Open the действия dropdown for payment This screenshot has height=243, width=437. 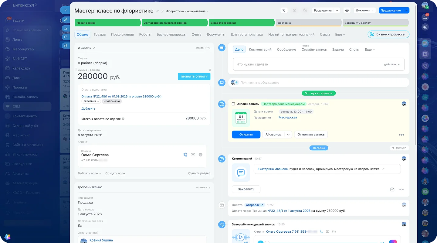pyautogui.click(x=91, y=101)
